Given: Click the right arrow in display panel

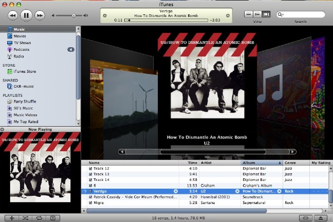Looking at the screenshot, I should pos(228,15).
